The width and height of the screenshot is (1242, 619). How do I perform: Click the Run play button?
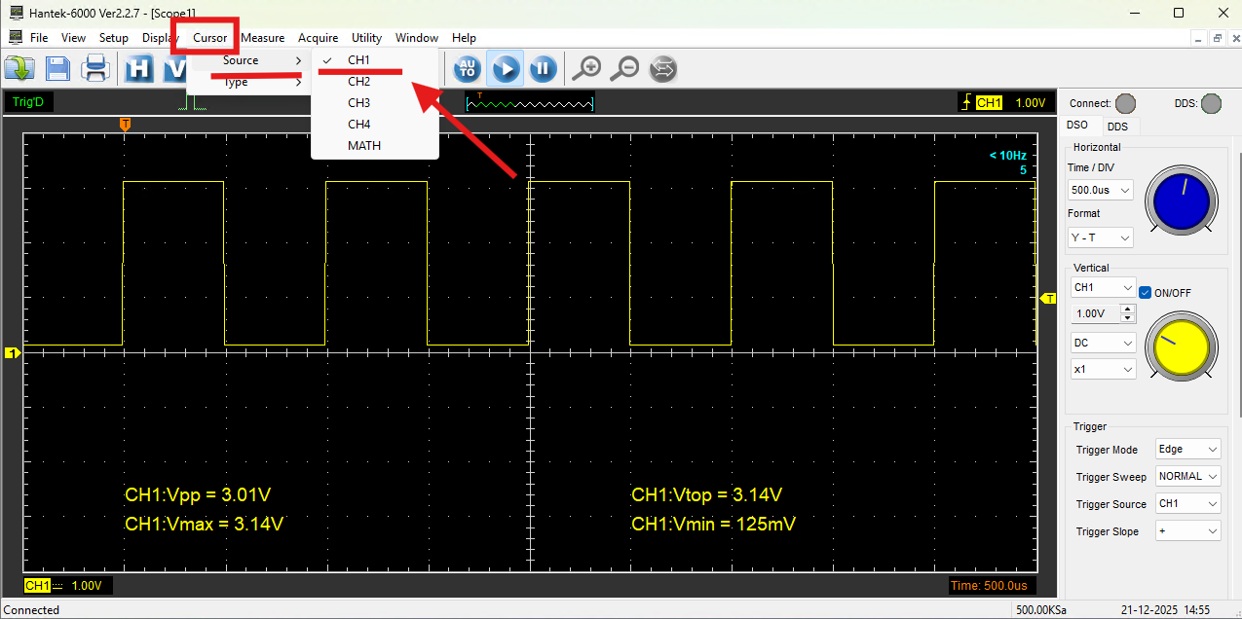(506, 68)
